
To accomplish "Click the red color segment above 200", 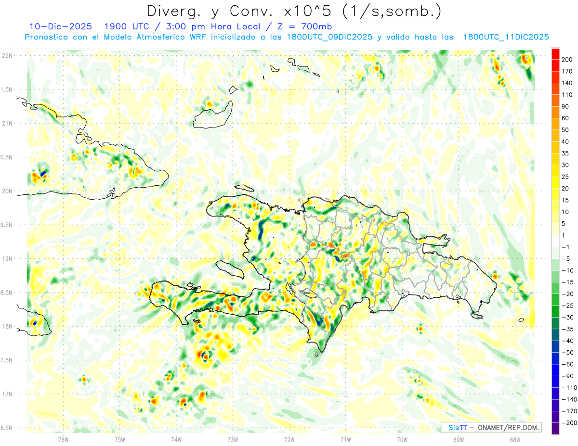I will pyautogui.click(x=555, y=54).
